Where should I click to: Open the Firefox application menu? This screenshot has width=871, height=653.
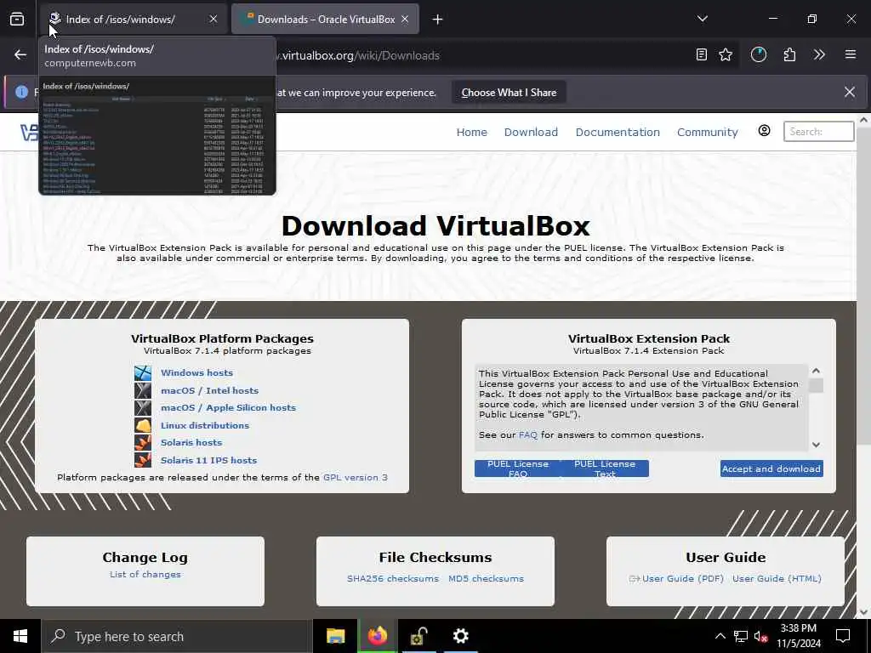[851, 54]
